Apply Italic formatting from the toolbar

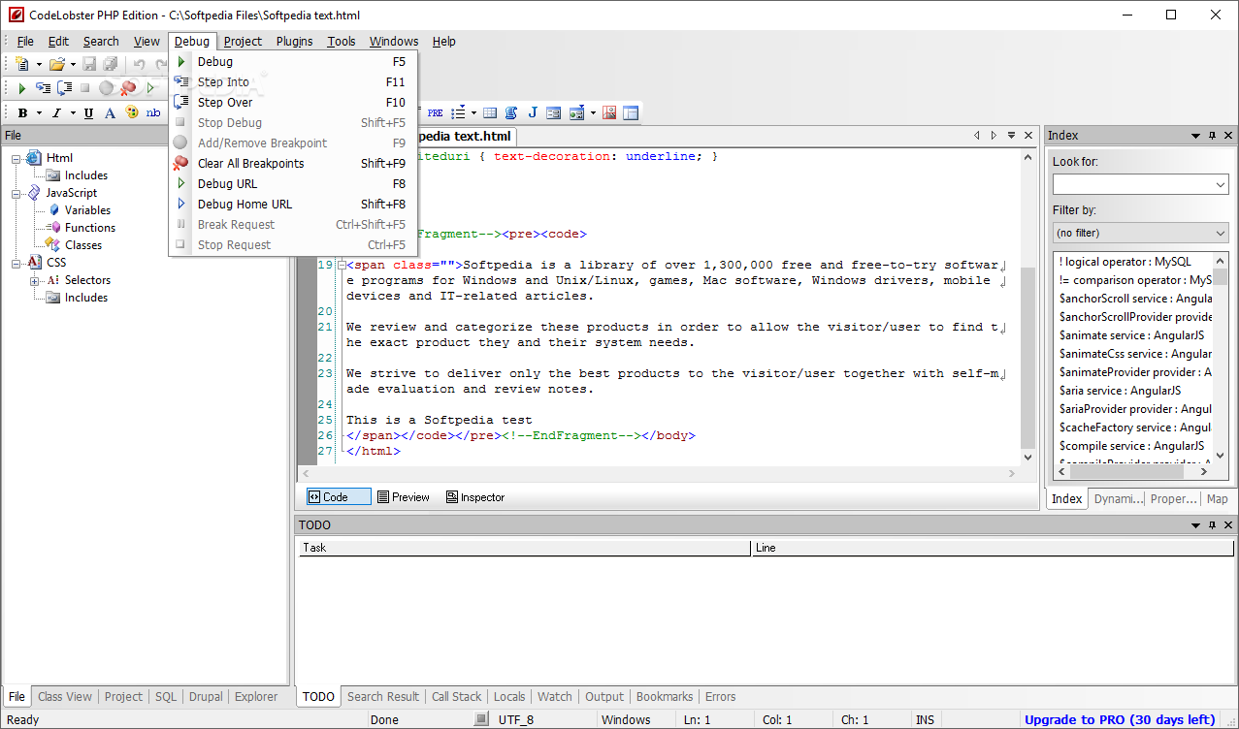click(55, 113)
